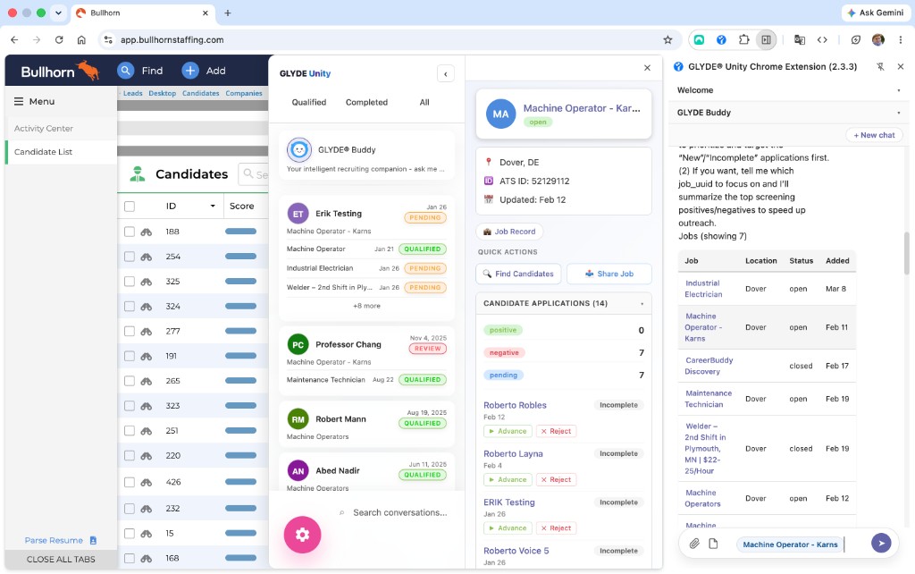Image resolution: width=915 pixels, height=574 pixels.
Task: Reject Roberto Layna application
Action: (x=556, y=480)
